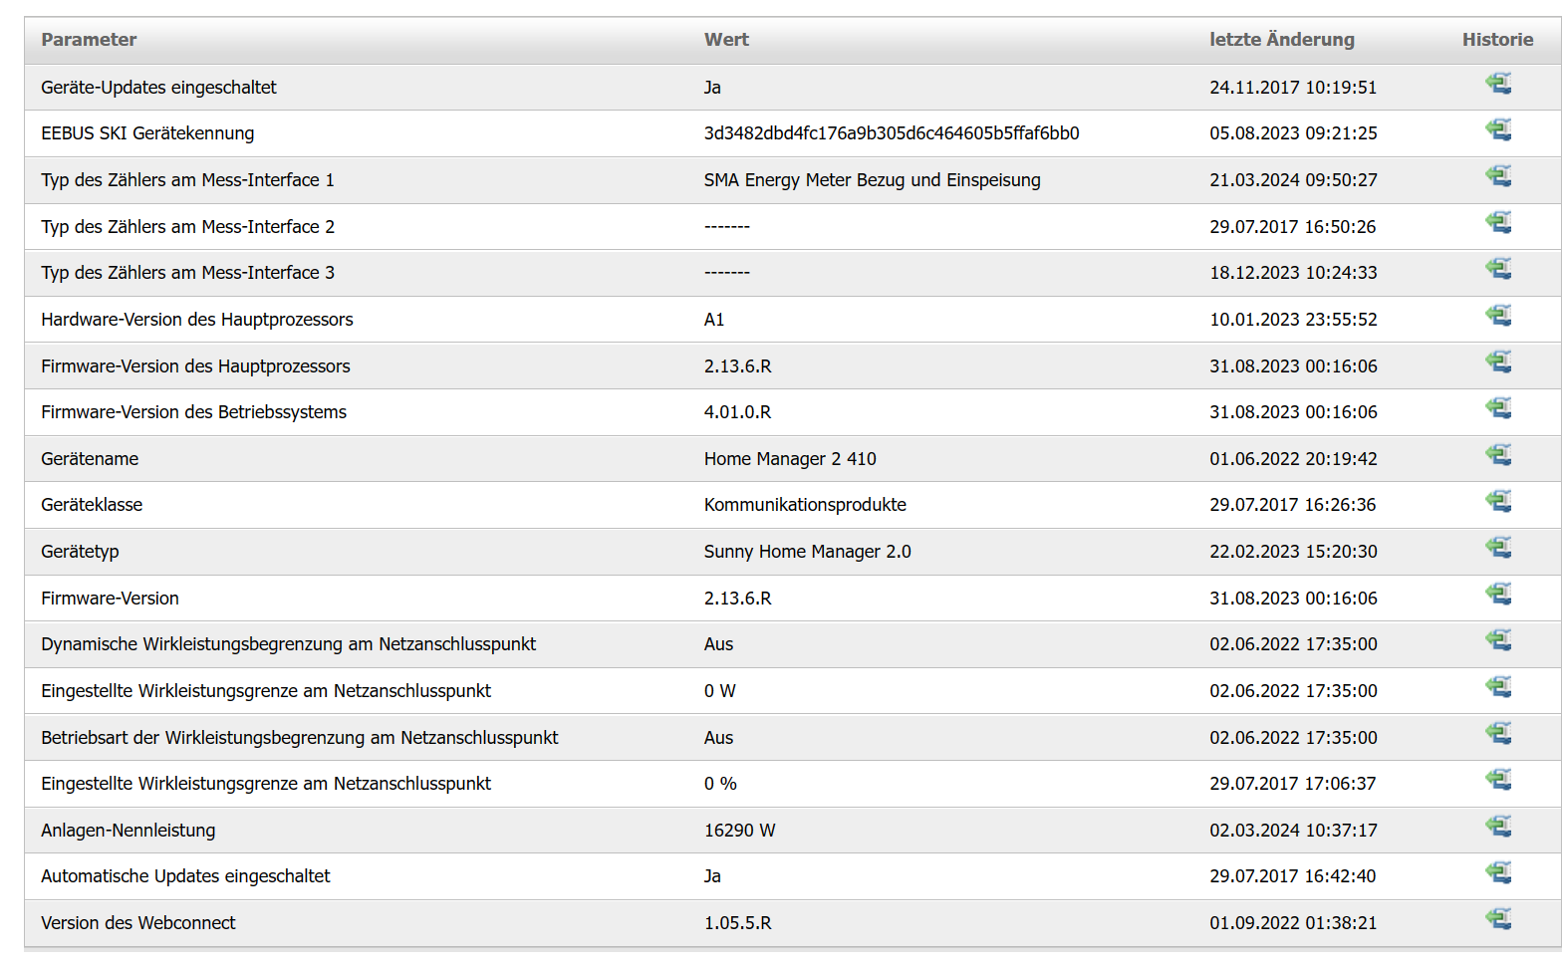The image size is (1564, 965).
Task: Click Betriebsart der Wirkleistungsbegrenzung am Netzanschlusspunkt label
Action: (299, 738)
